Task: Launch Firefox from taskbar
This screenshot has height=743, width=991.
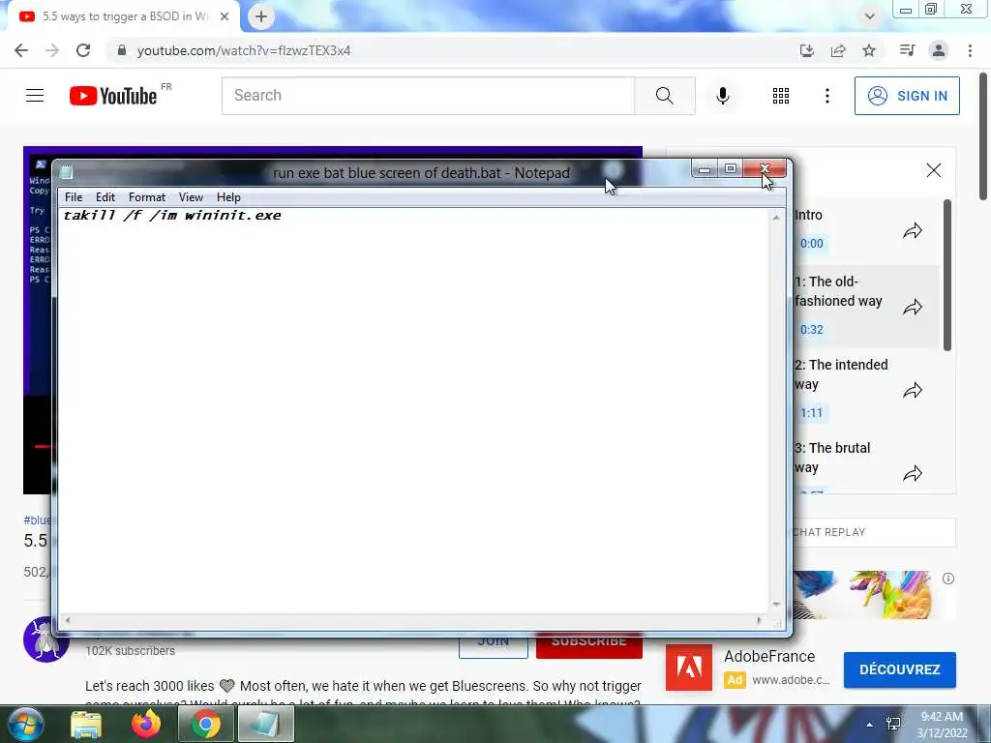Action: pyautogui.click(x=146, y=724)
